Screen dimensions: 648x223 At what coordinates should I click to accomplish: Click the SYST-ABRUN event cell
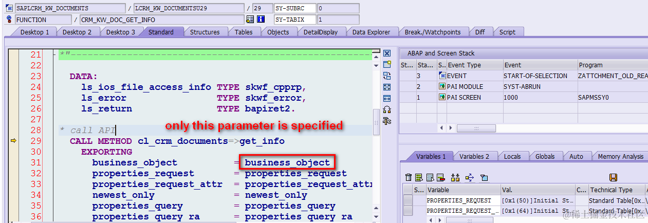(x=540, y=86)
